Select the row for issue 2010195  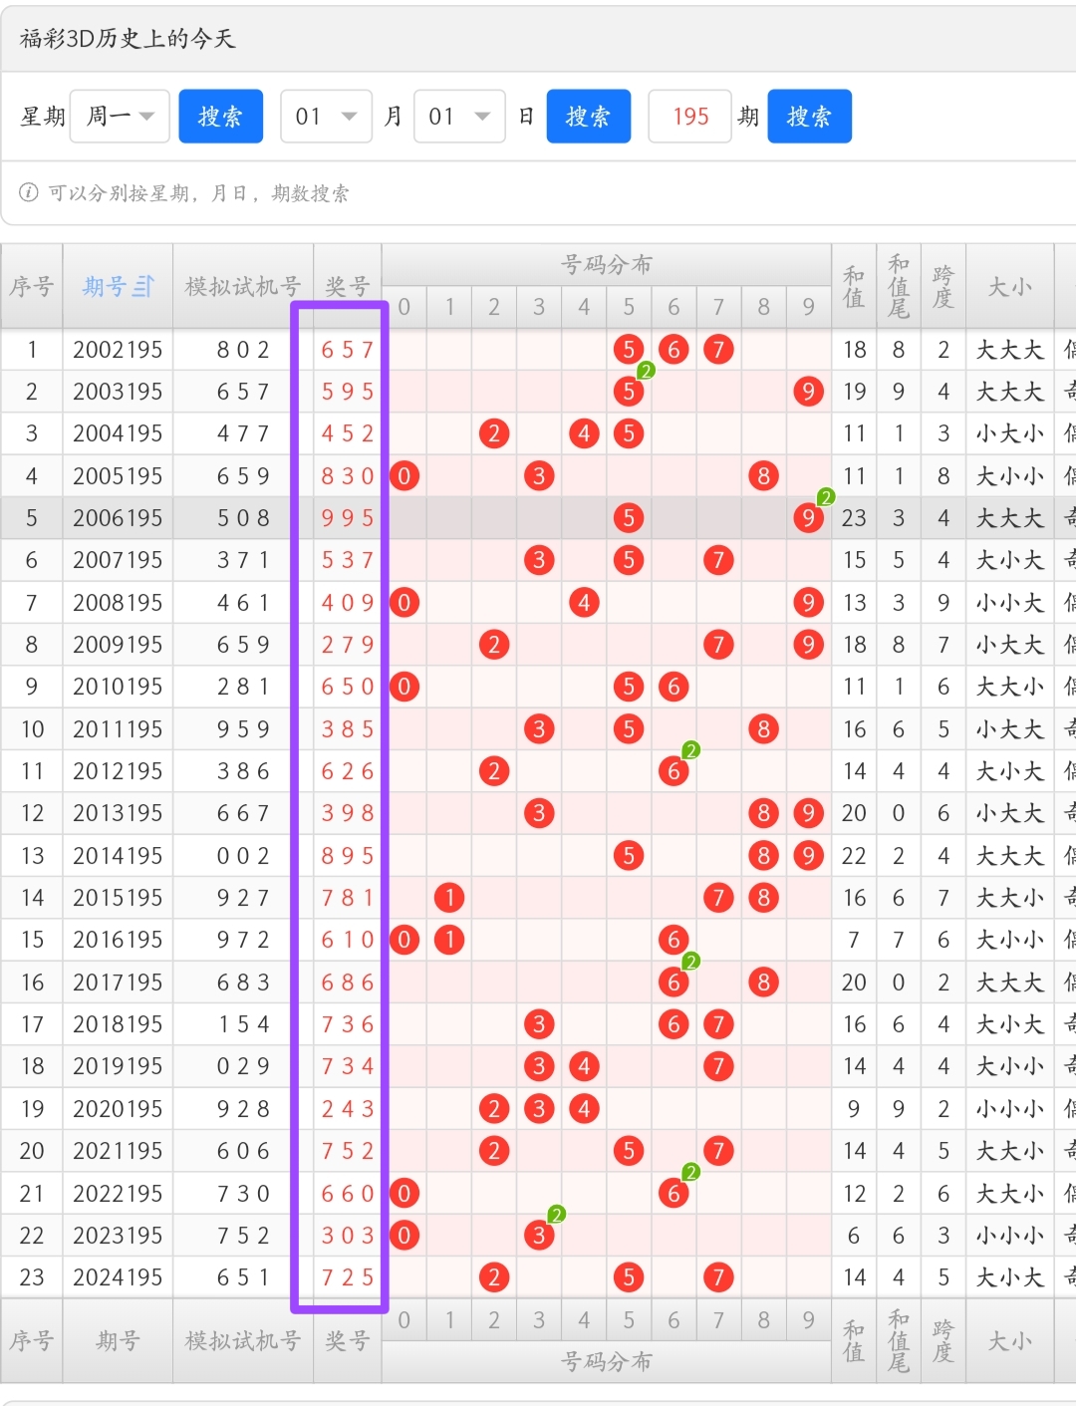(x=118, y=687)
